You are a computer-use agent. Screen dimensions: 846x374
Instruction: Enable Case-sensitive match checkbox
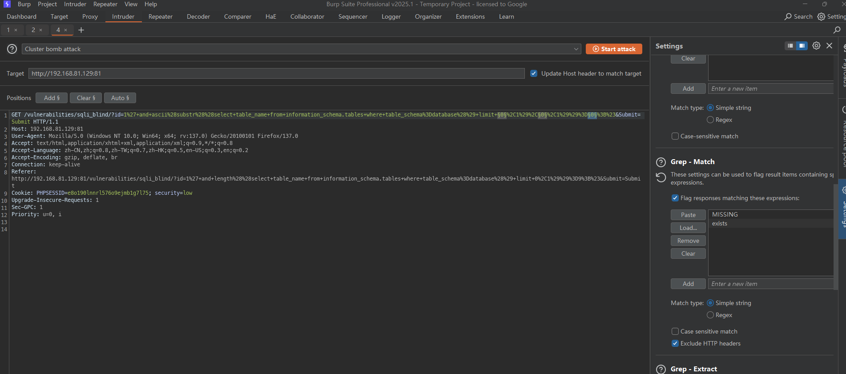point(675,136)
